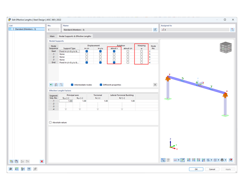Set view in negative Z direction

(x=203, y=160)
